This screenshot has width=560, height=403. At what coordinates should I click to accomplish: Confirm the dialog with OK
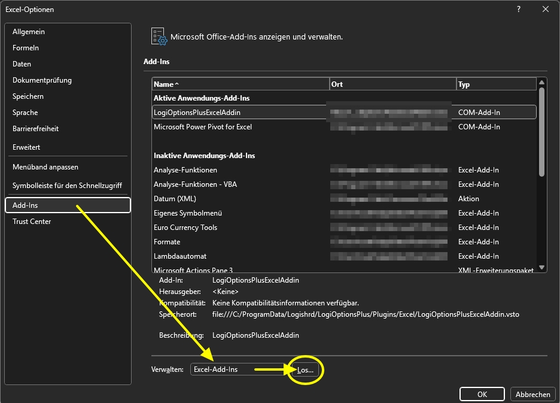(x=482, y=394)
